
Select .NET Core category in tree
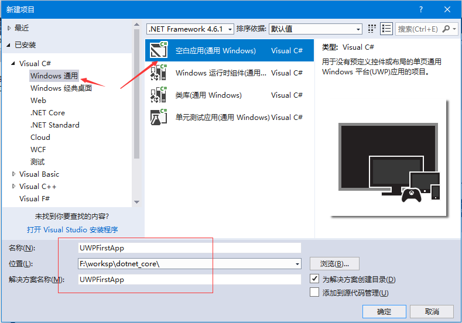click(x=47, y=113)
